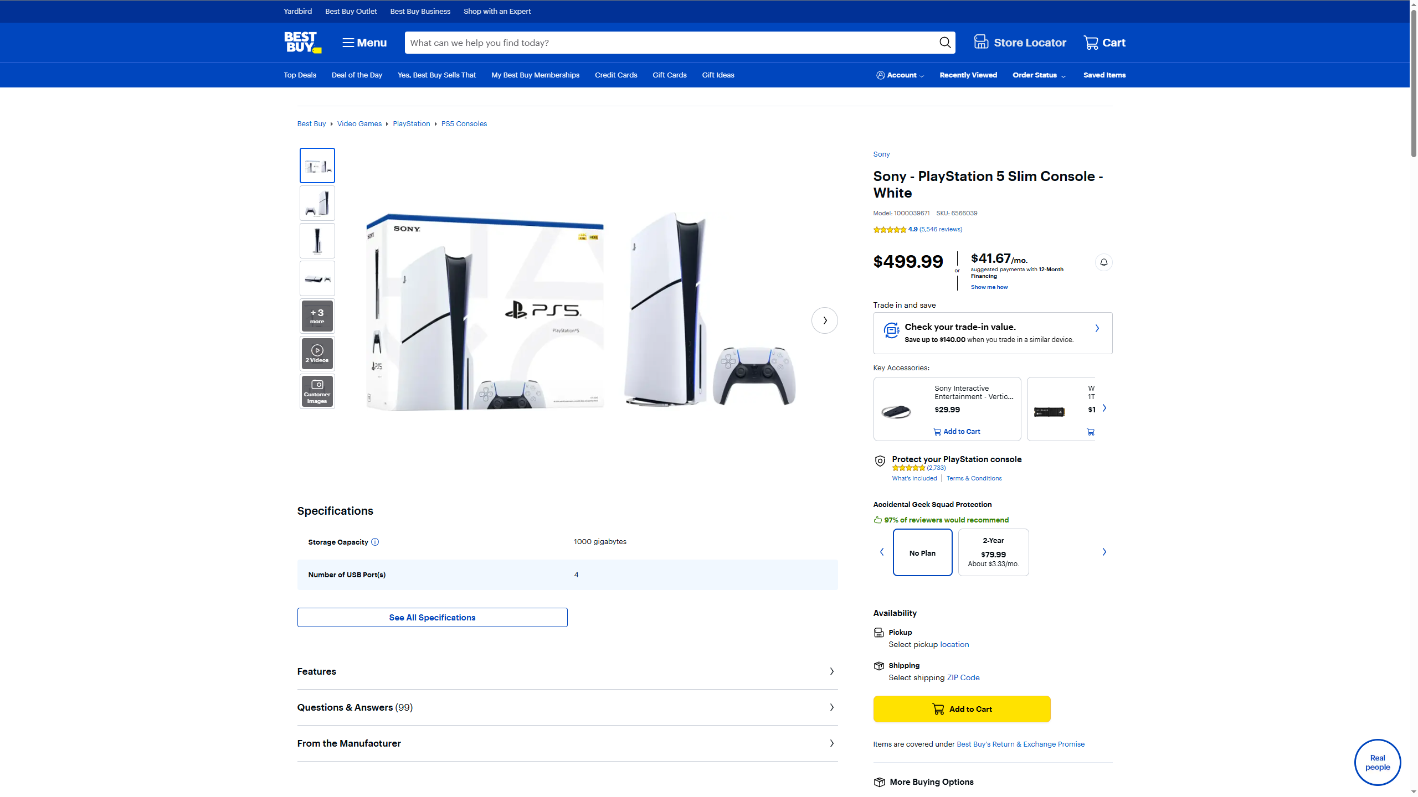Viewport: 1418px width, 797px height.
Task: Click next protection plan arrow
Action: pyautogui.click(x=1104, y=552)
